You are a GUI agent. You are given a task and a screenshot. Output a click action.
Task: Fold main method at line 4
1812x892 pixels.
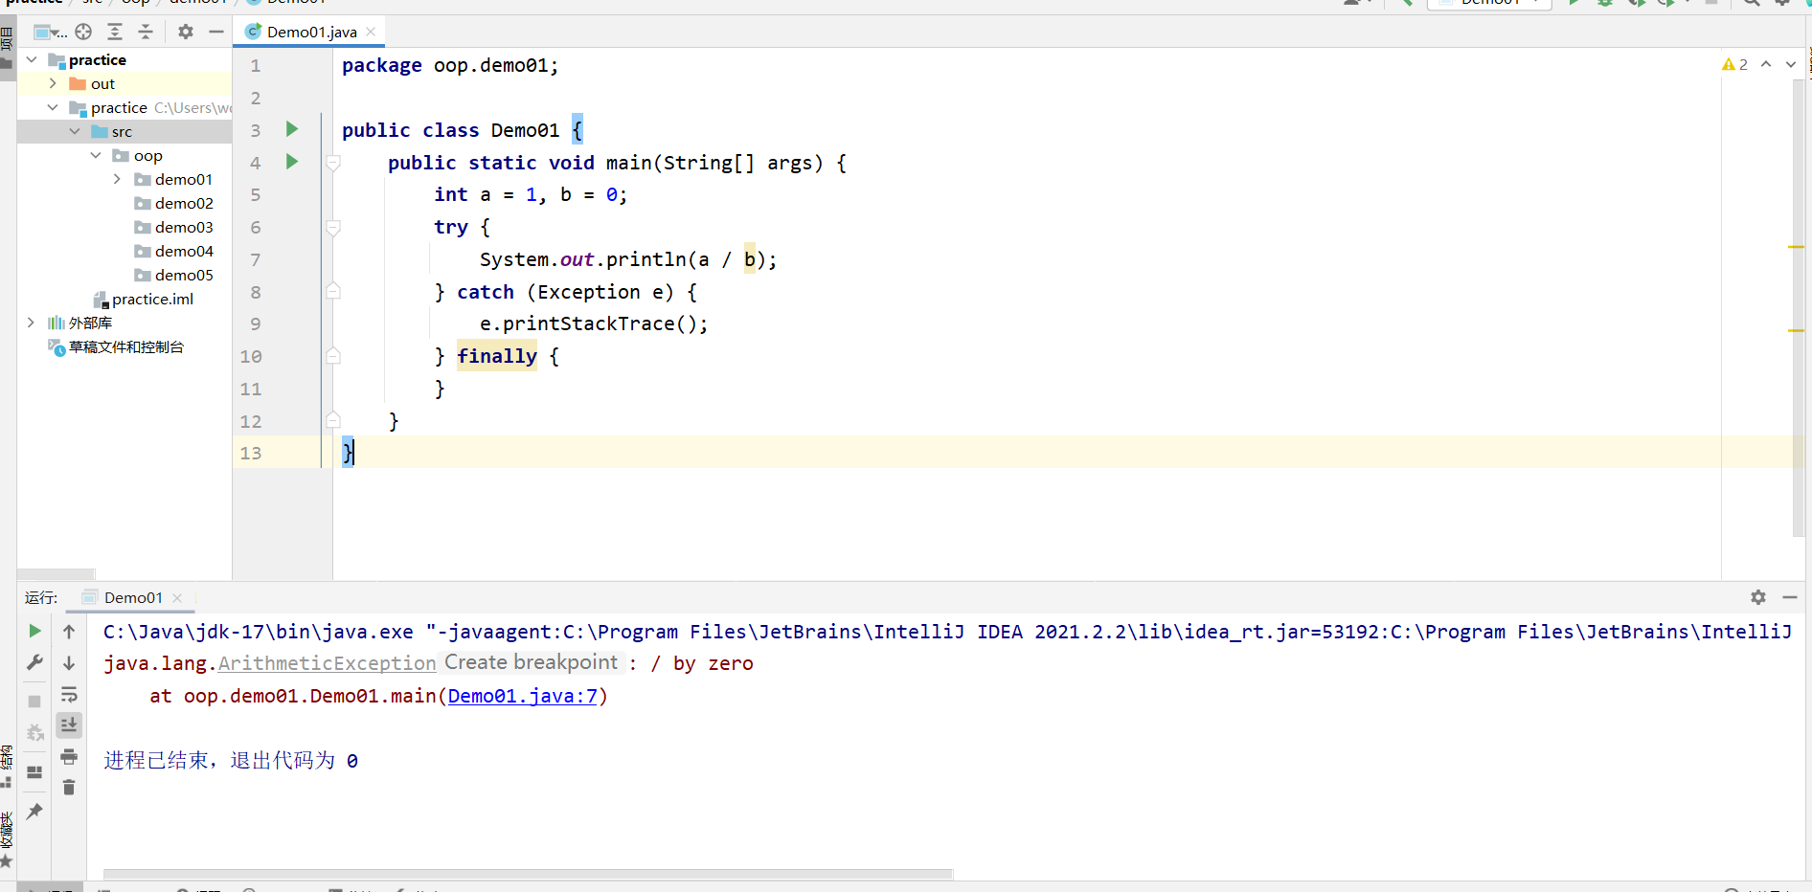coord(333,163)
